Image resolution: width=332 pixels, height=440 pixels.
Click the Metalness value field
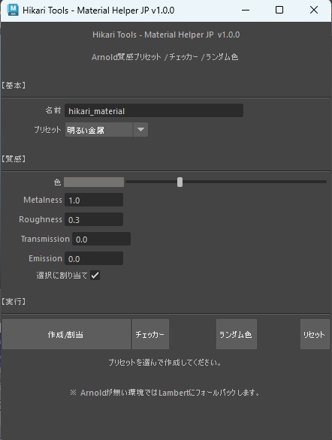point(94,200)
